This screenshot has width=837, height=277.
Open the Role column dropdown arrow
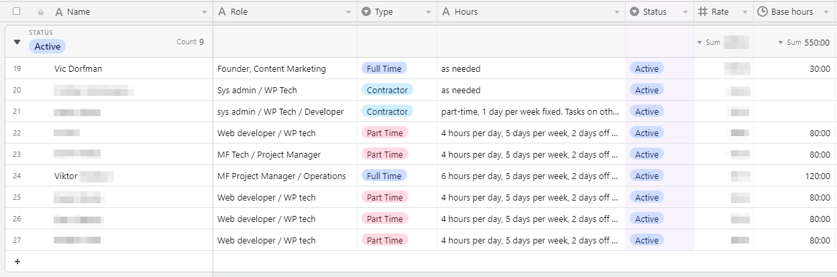pos(349,13)
